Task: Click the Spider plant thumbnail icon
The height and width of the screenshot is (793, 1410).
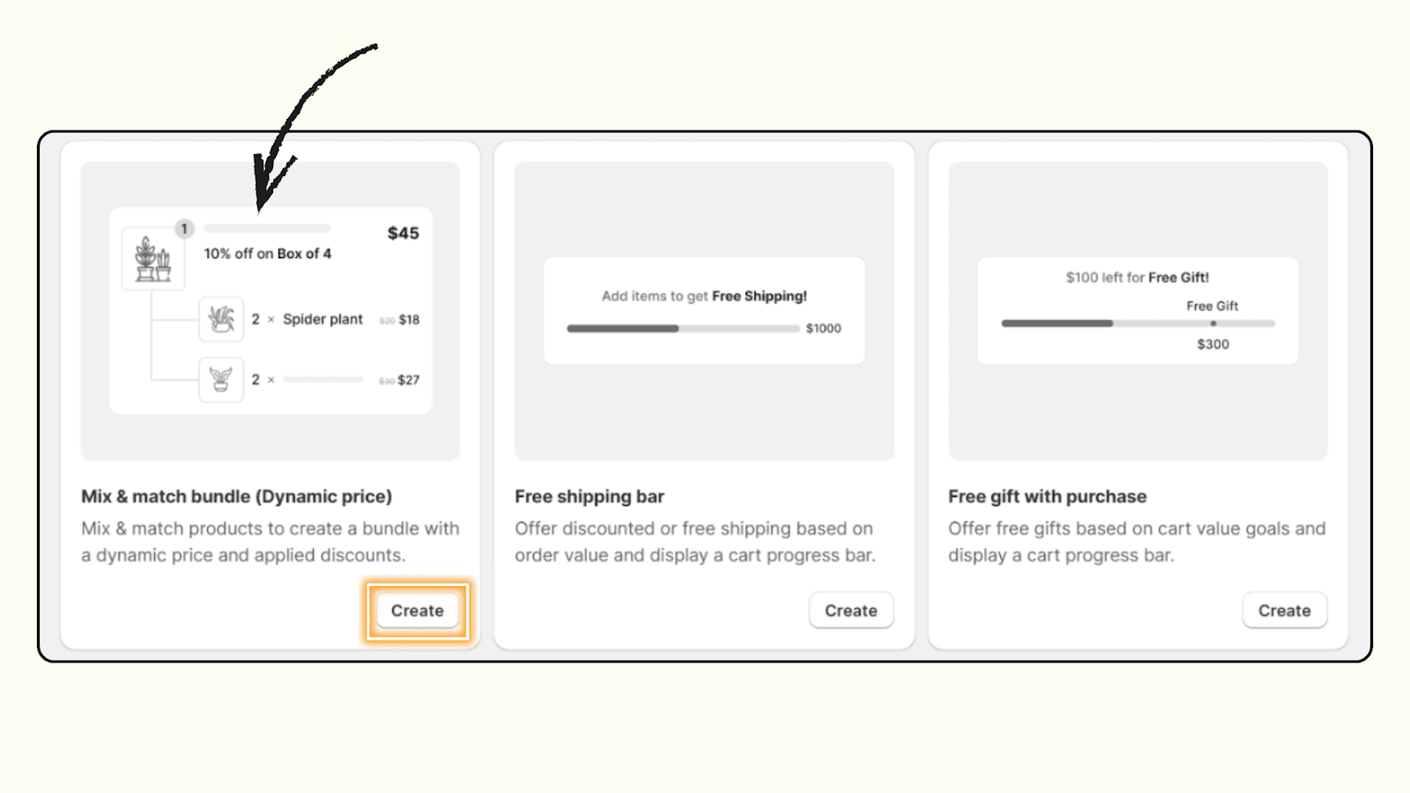Action: pos(221,319)
